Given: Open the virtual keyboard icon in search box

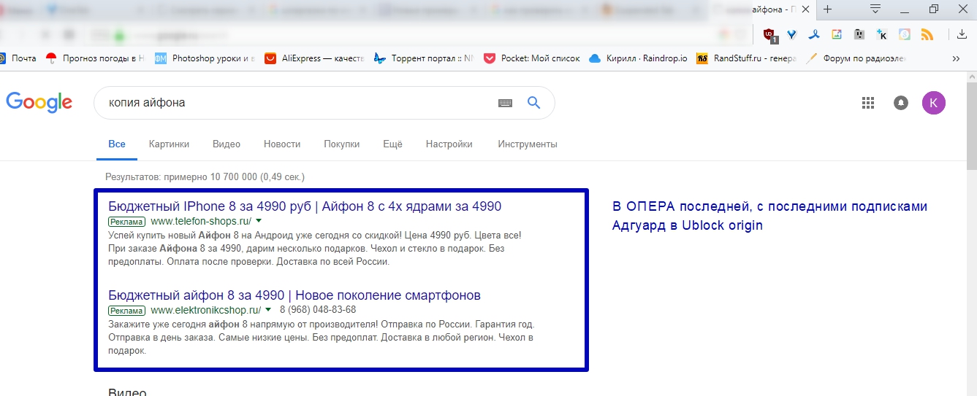Looking at the screenshot, I should click(x=505, y=103).
